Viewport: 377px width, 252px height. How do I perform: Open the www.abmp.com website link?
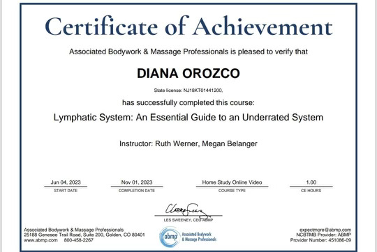40,240
